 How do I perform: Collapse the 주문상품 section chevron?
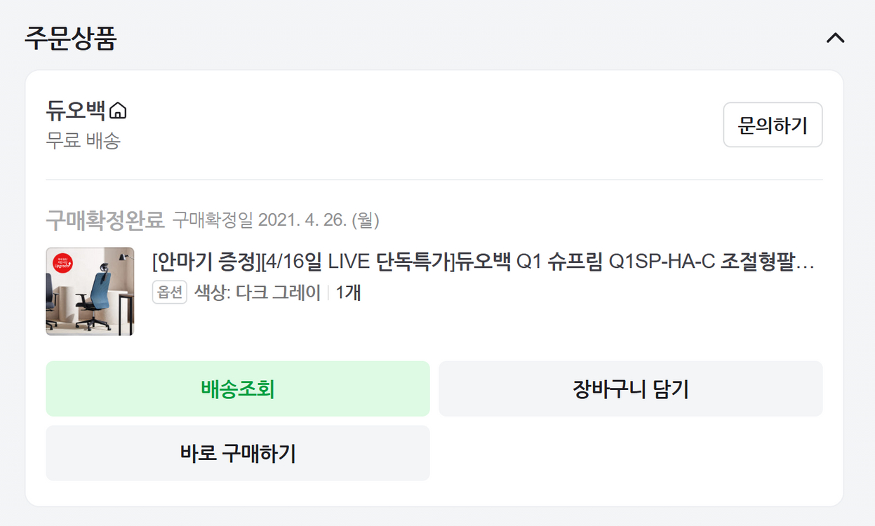click(835, 39)
